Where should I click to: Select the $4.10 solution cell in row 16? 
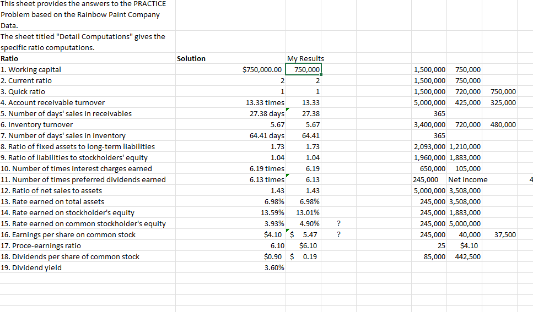pyautogui.click(x=230, y=234)
